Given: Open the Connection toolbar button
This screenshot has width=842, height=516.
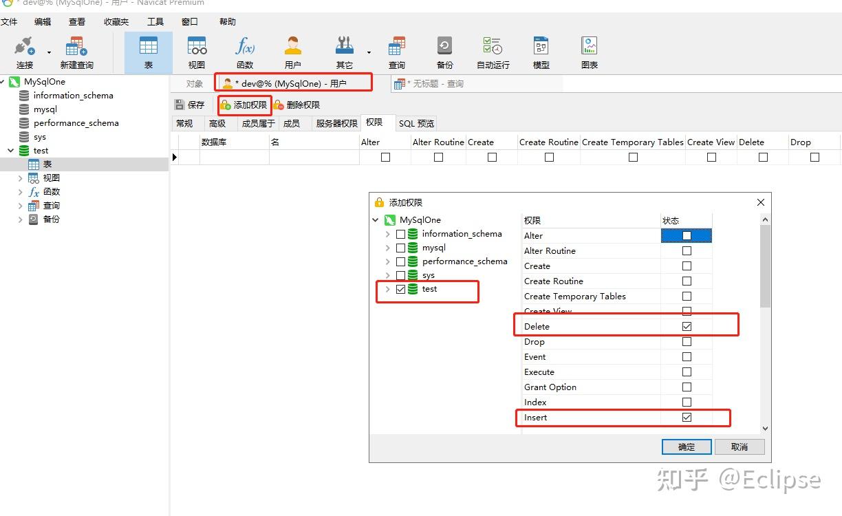Looking at the screenshot, I should (25, 53).
